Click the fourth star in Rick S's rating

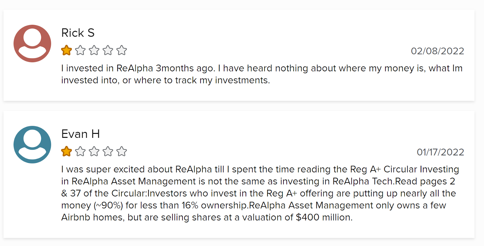[108, 50]
